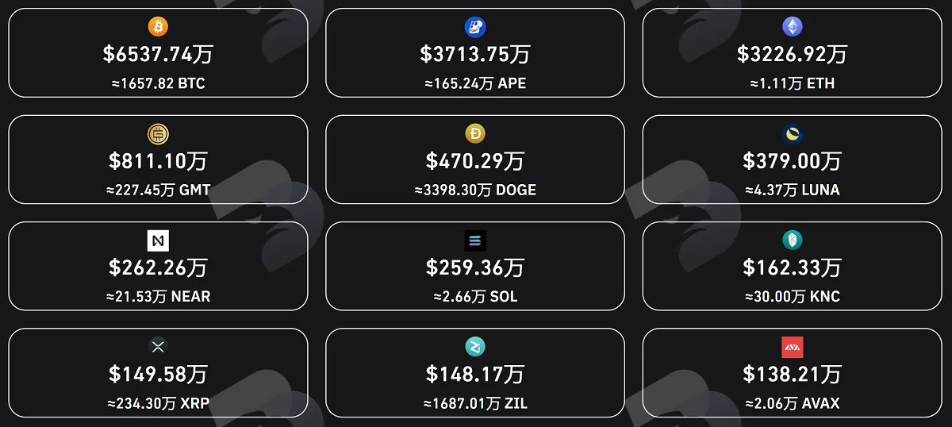
Task: Click the ≈2.06万 AVAX quantity text
Action: [x=793, y=403]
